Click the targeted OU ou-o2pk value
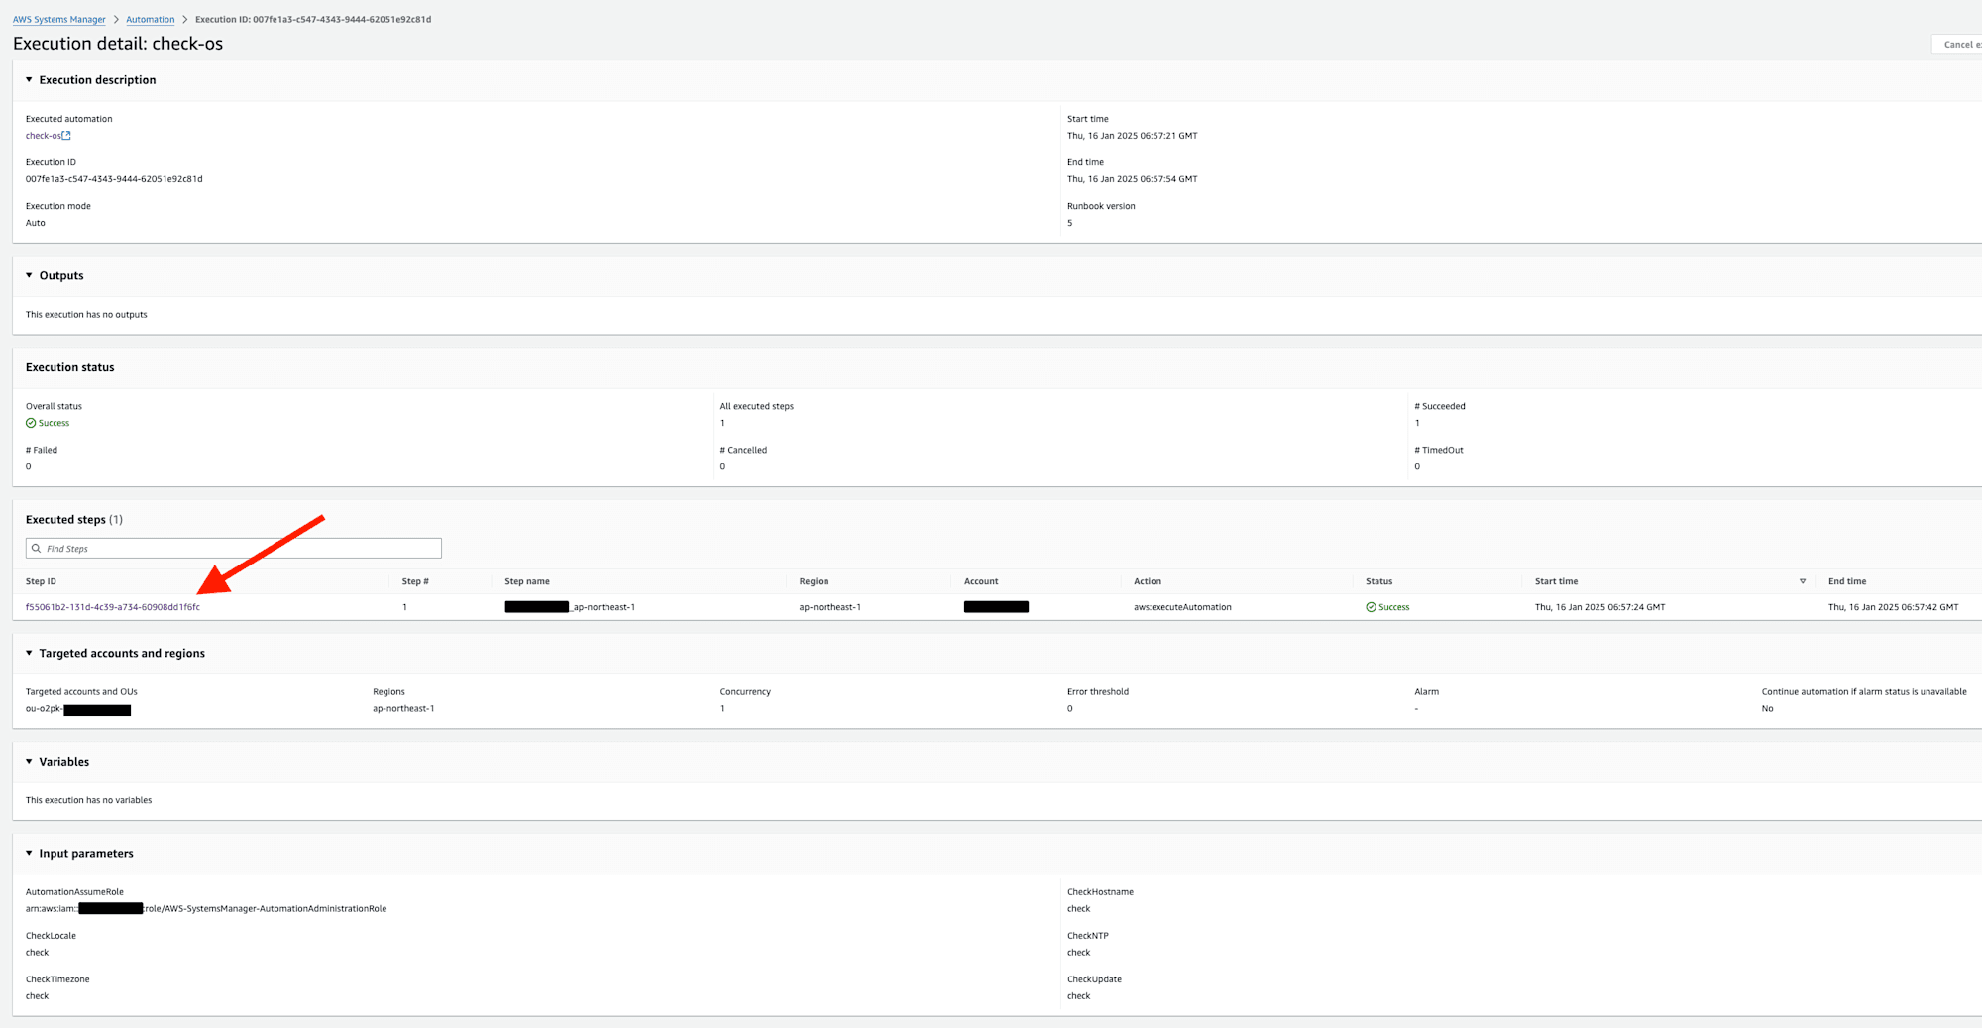This screenshot has width=1982, height=1028. click(78, 709)
